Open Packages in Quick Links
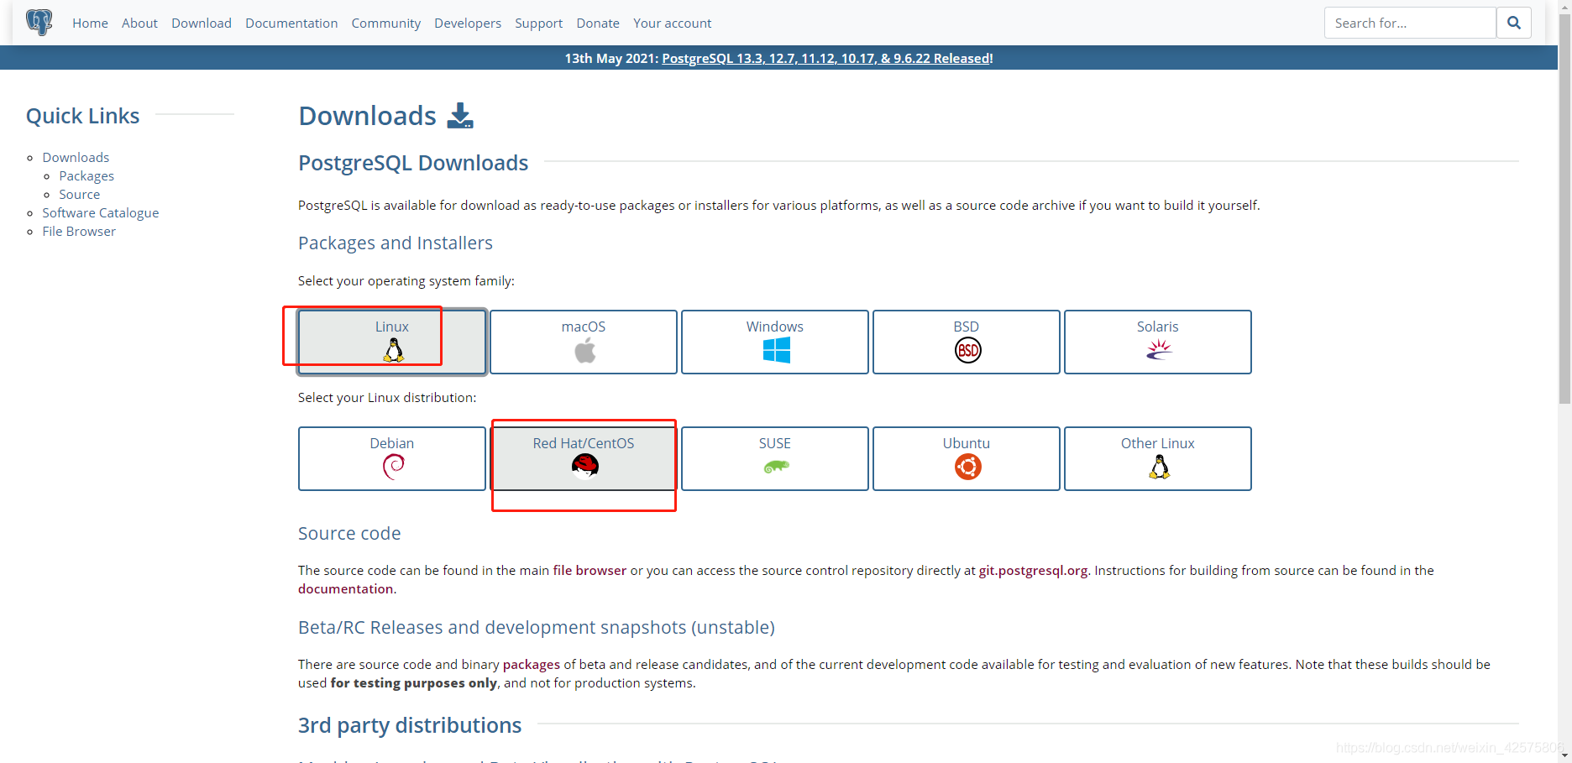Viewport: 1572px width, 763px height. [86, 175]
